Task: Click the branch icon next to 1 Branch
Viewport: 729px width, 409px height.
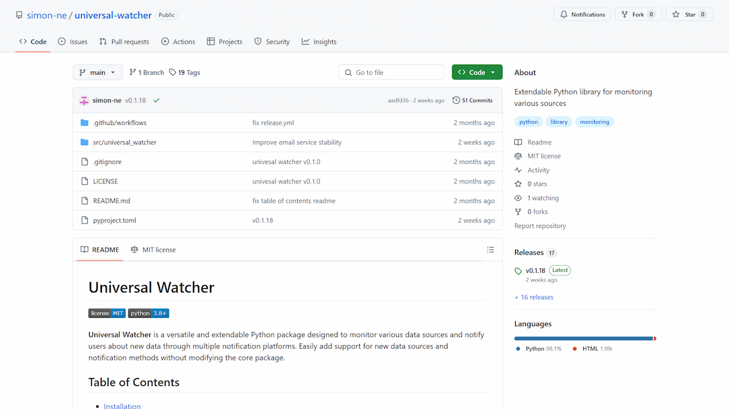Action: 132,72
